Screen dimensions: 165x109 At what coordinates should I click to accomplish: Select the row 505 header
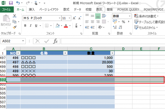[x=3, y=93]
